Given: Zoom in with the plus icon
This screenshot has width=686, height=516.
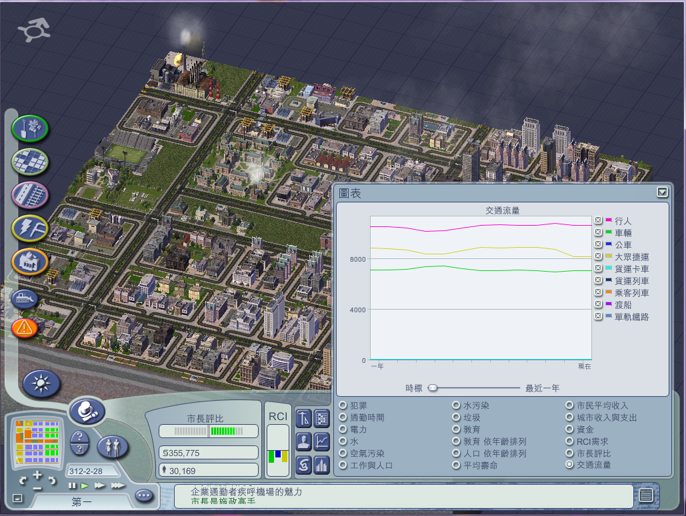Looking at the screenshot, I should click(x=37, y=475).
